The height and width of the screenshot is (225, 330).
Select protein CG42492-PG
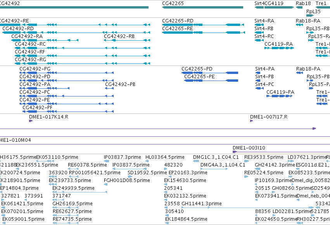[67, 73]
